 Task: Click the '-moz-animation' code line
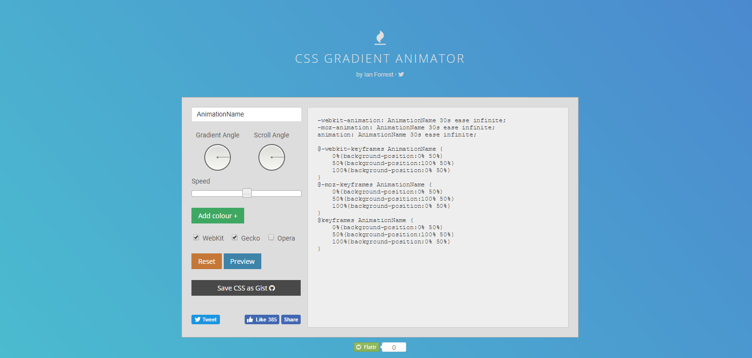(406, 127)
